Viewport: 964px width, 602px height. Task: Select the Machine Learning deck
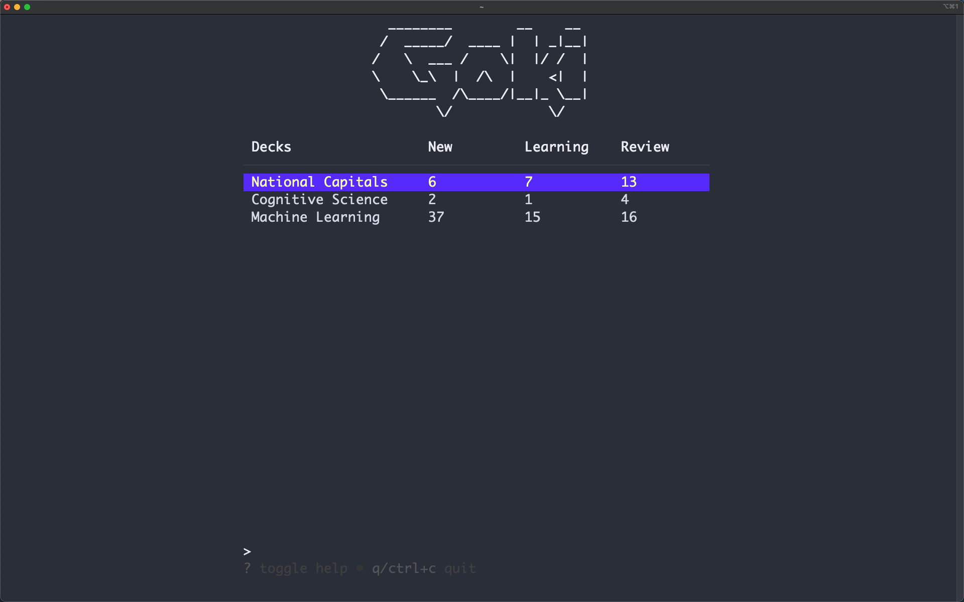(x=315, y=217)
